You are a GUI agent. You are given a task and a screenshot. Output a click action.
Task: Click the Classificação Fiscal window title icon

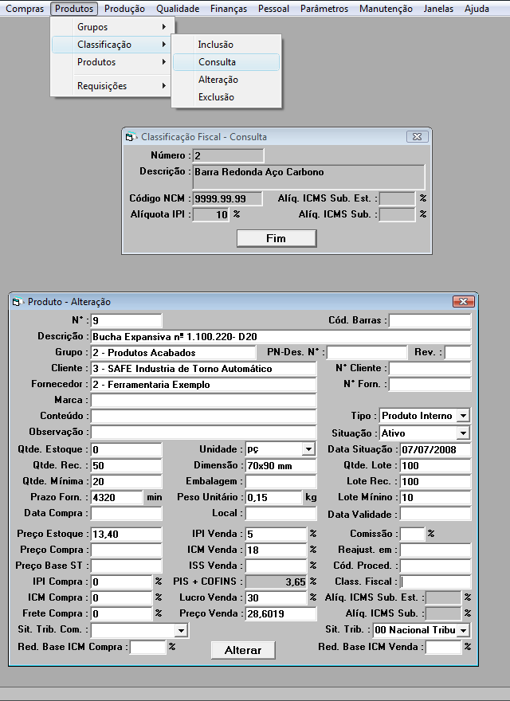131,137
